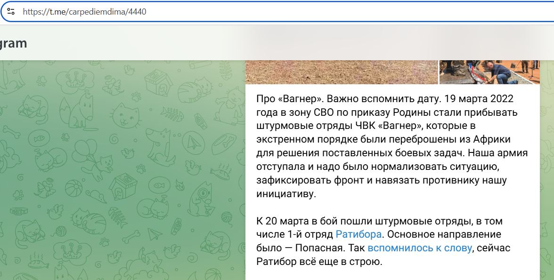The height and width of the screenshot is (280, 554).
Task: Open the Telegram logo link in the header
Action: tap(13, 43)
